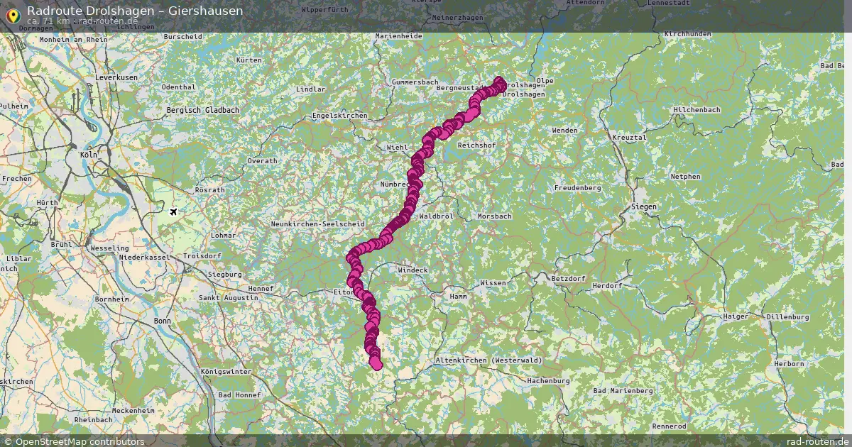Click the Kürten label

click(249, 60)
